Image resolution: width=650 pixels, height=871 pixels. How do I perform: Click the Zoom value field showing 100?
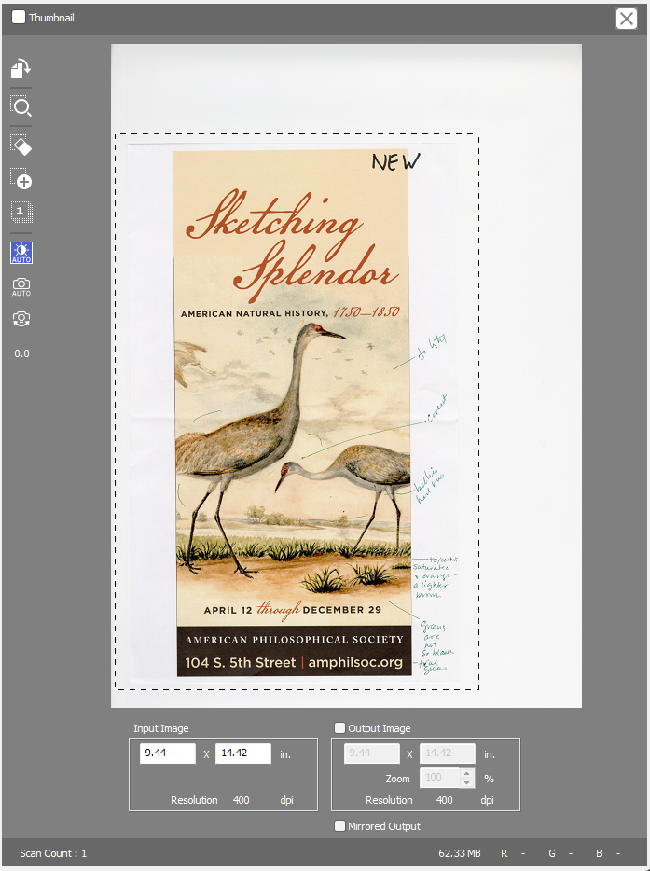(x=438, y=778)
